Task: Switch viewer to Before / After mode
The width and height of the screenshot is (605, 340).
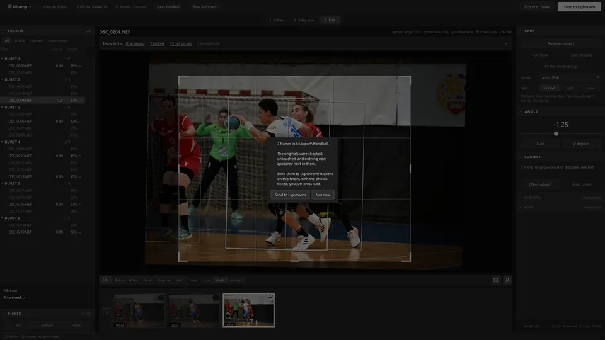Action: coord(126,280)
